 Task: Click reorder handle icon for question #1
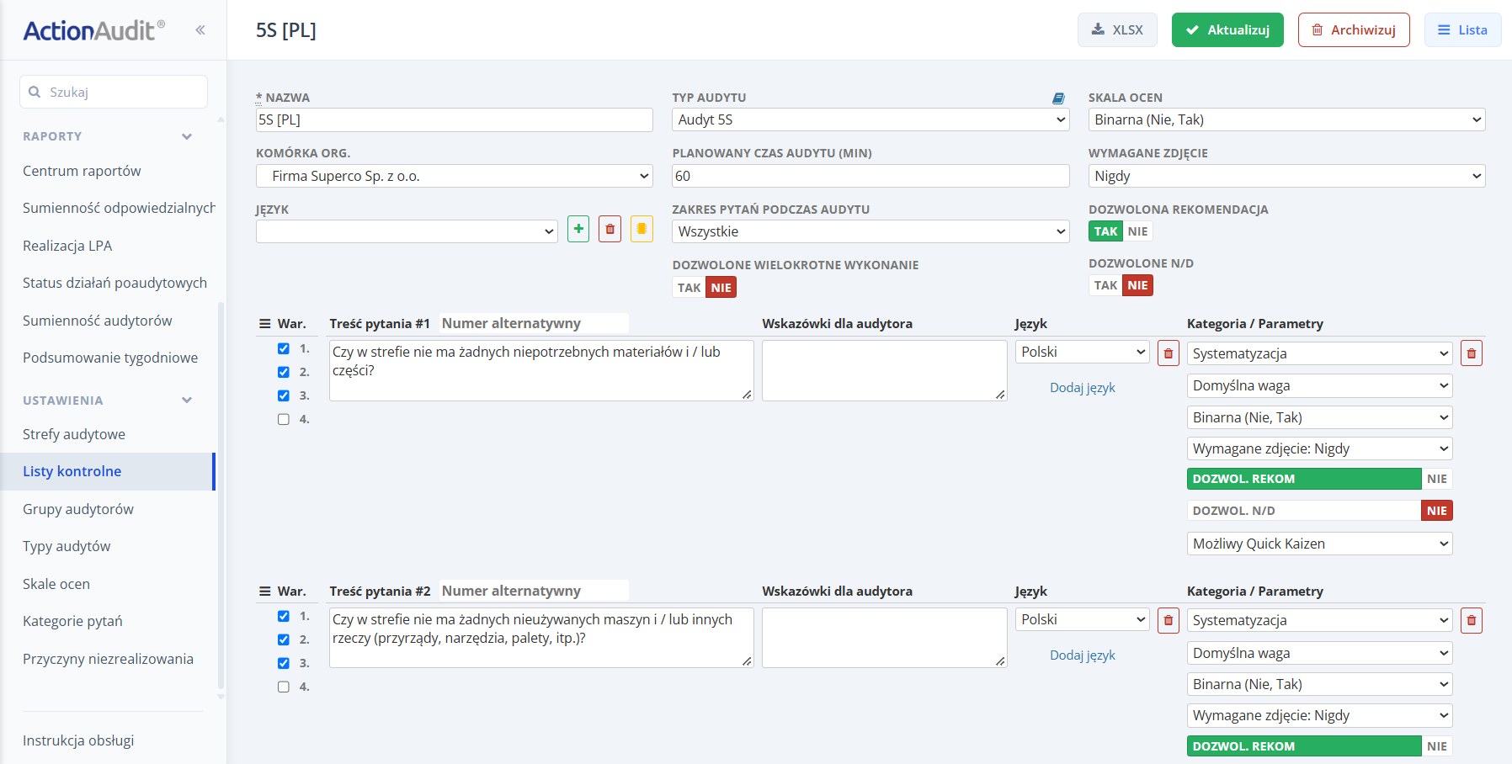tap(264, 324)
